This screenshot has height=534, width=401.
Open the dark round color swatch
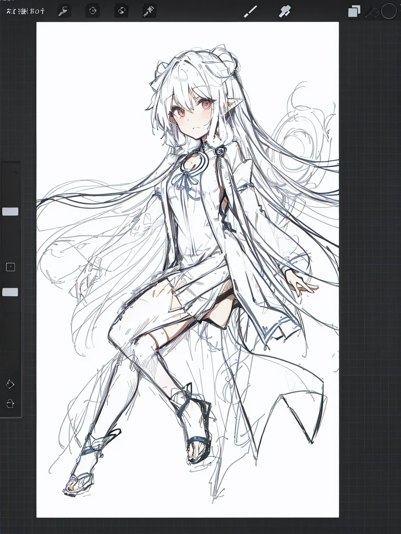pos(388,11)
